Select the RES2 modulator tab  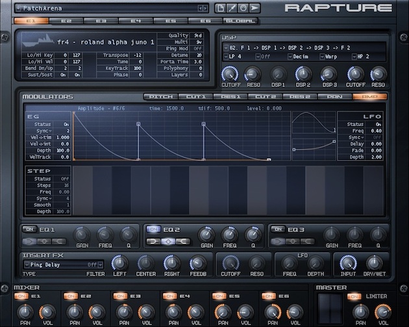click(x=300, y=97)
